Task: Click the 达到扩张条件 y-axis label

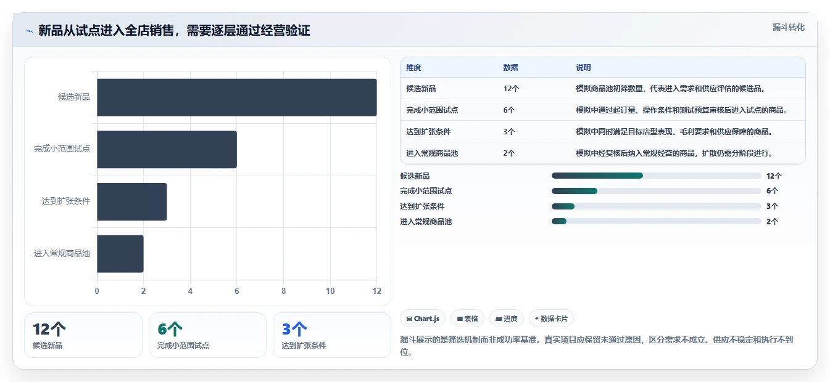Action: pos(66,201)
